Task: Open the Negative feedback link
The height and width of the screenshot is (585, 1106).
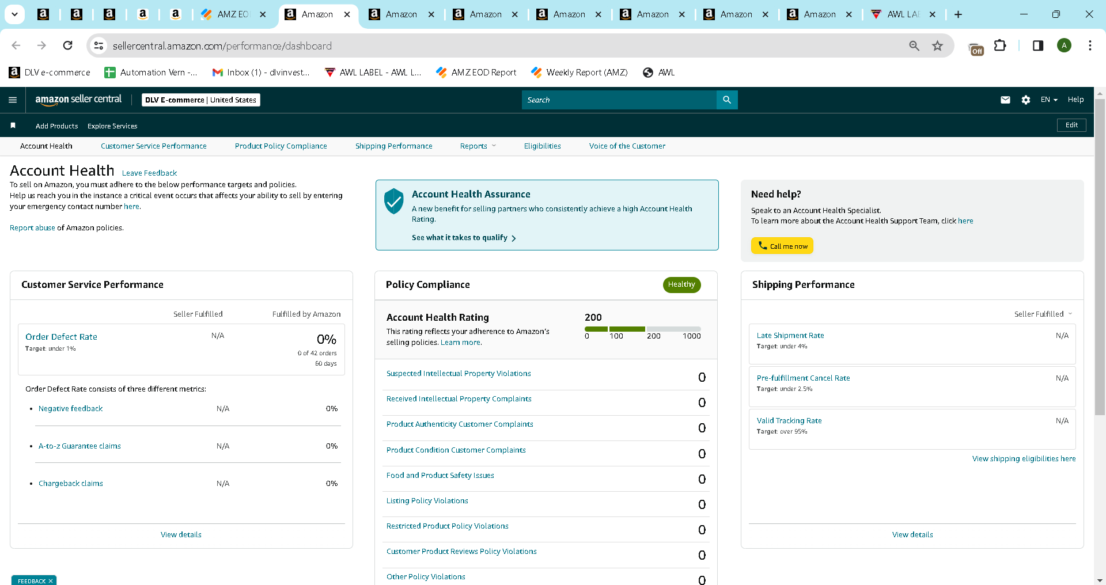Action: click(x=70, y=409)
